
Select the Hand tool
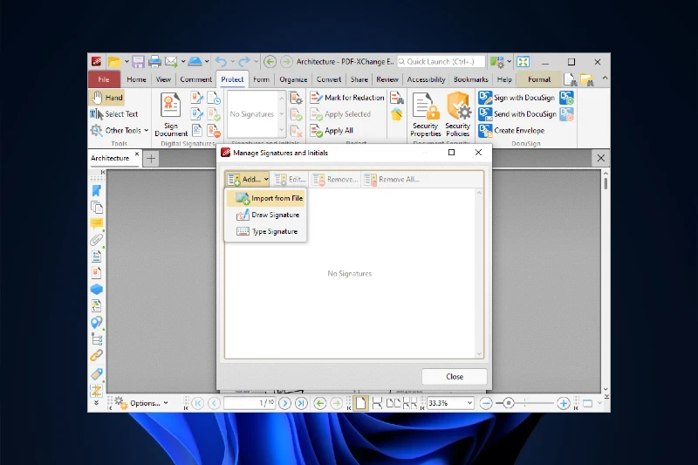point(107,98)
